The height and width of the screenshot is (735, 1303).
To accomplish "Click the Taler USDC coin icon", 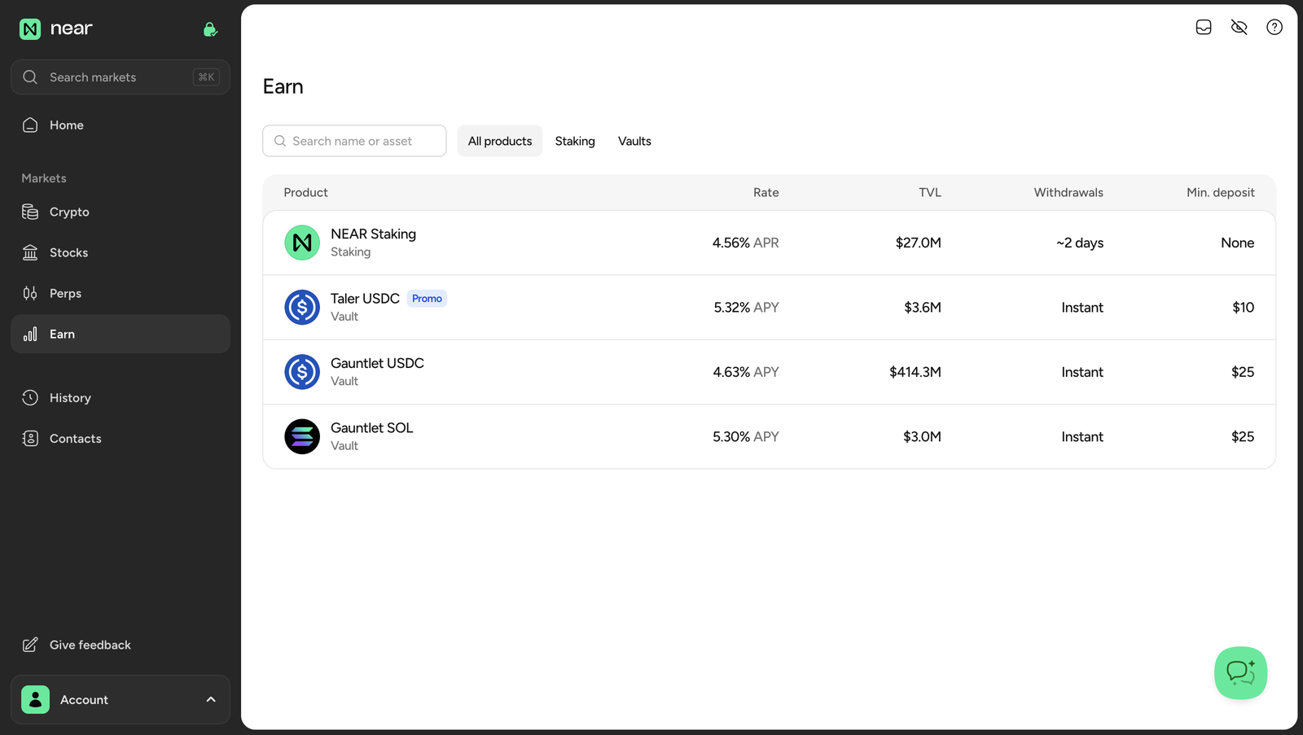I will (302, 307).
